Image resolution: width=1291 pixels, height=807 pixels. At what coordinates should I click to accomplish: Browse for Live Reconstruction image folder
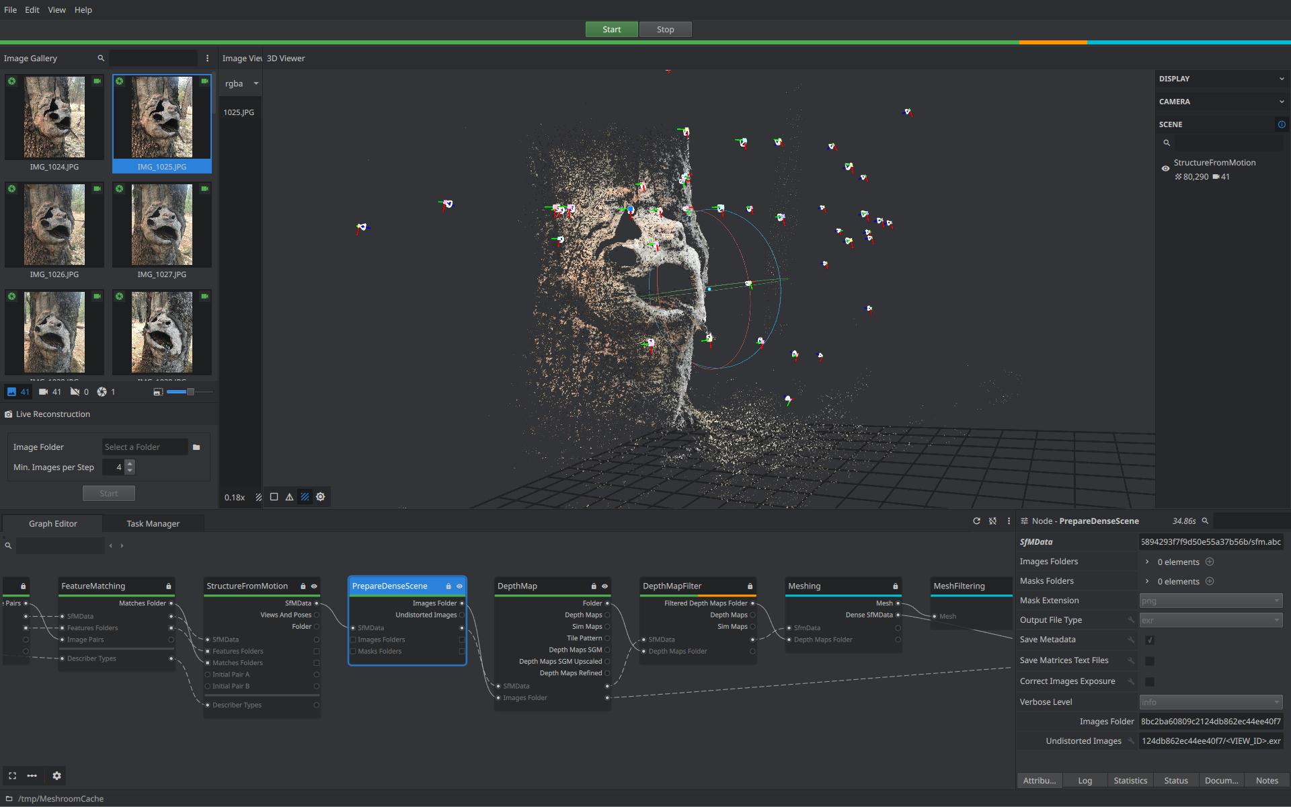[196, 447]
